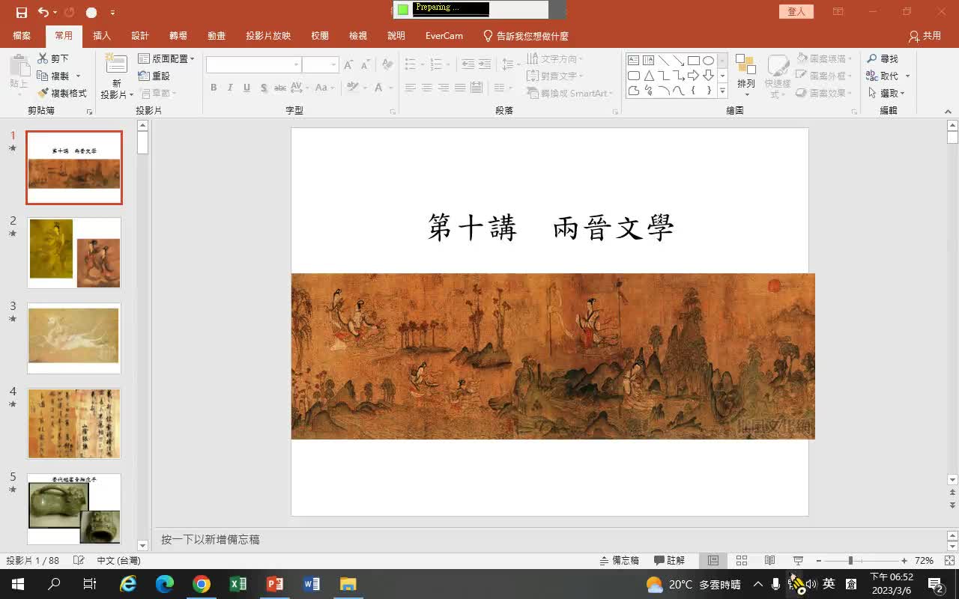Click the Undo arrow icon

coord(43,13)
